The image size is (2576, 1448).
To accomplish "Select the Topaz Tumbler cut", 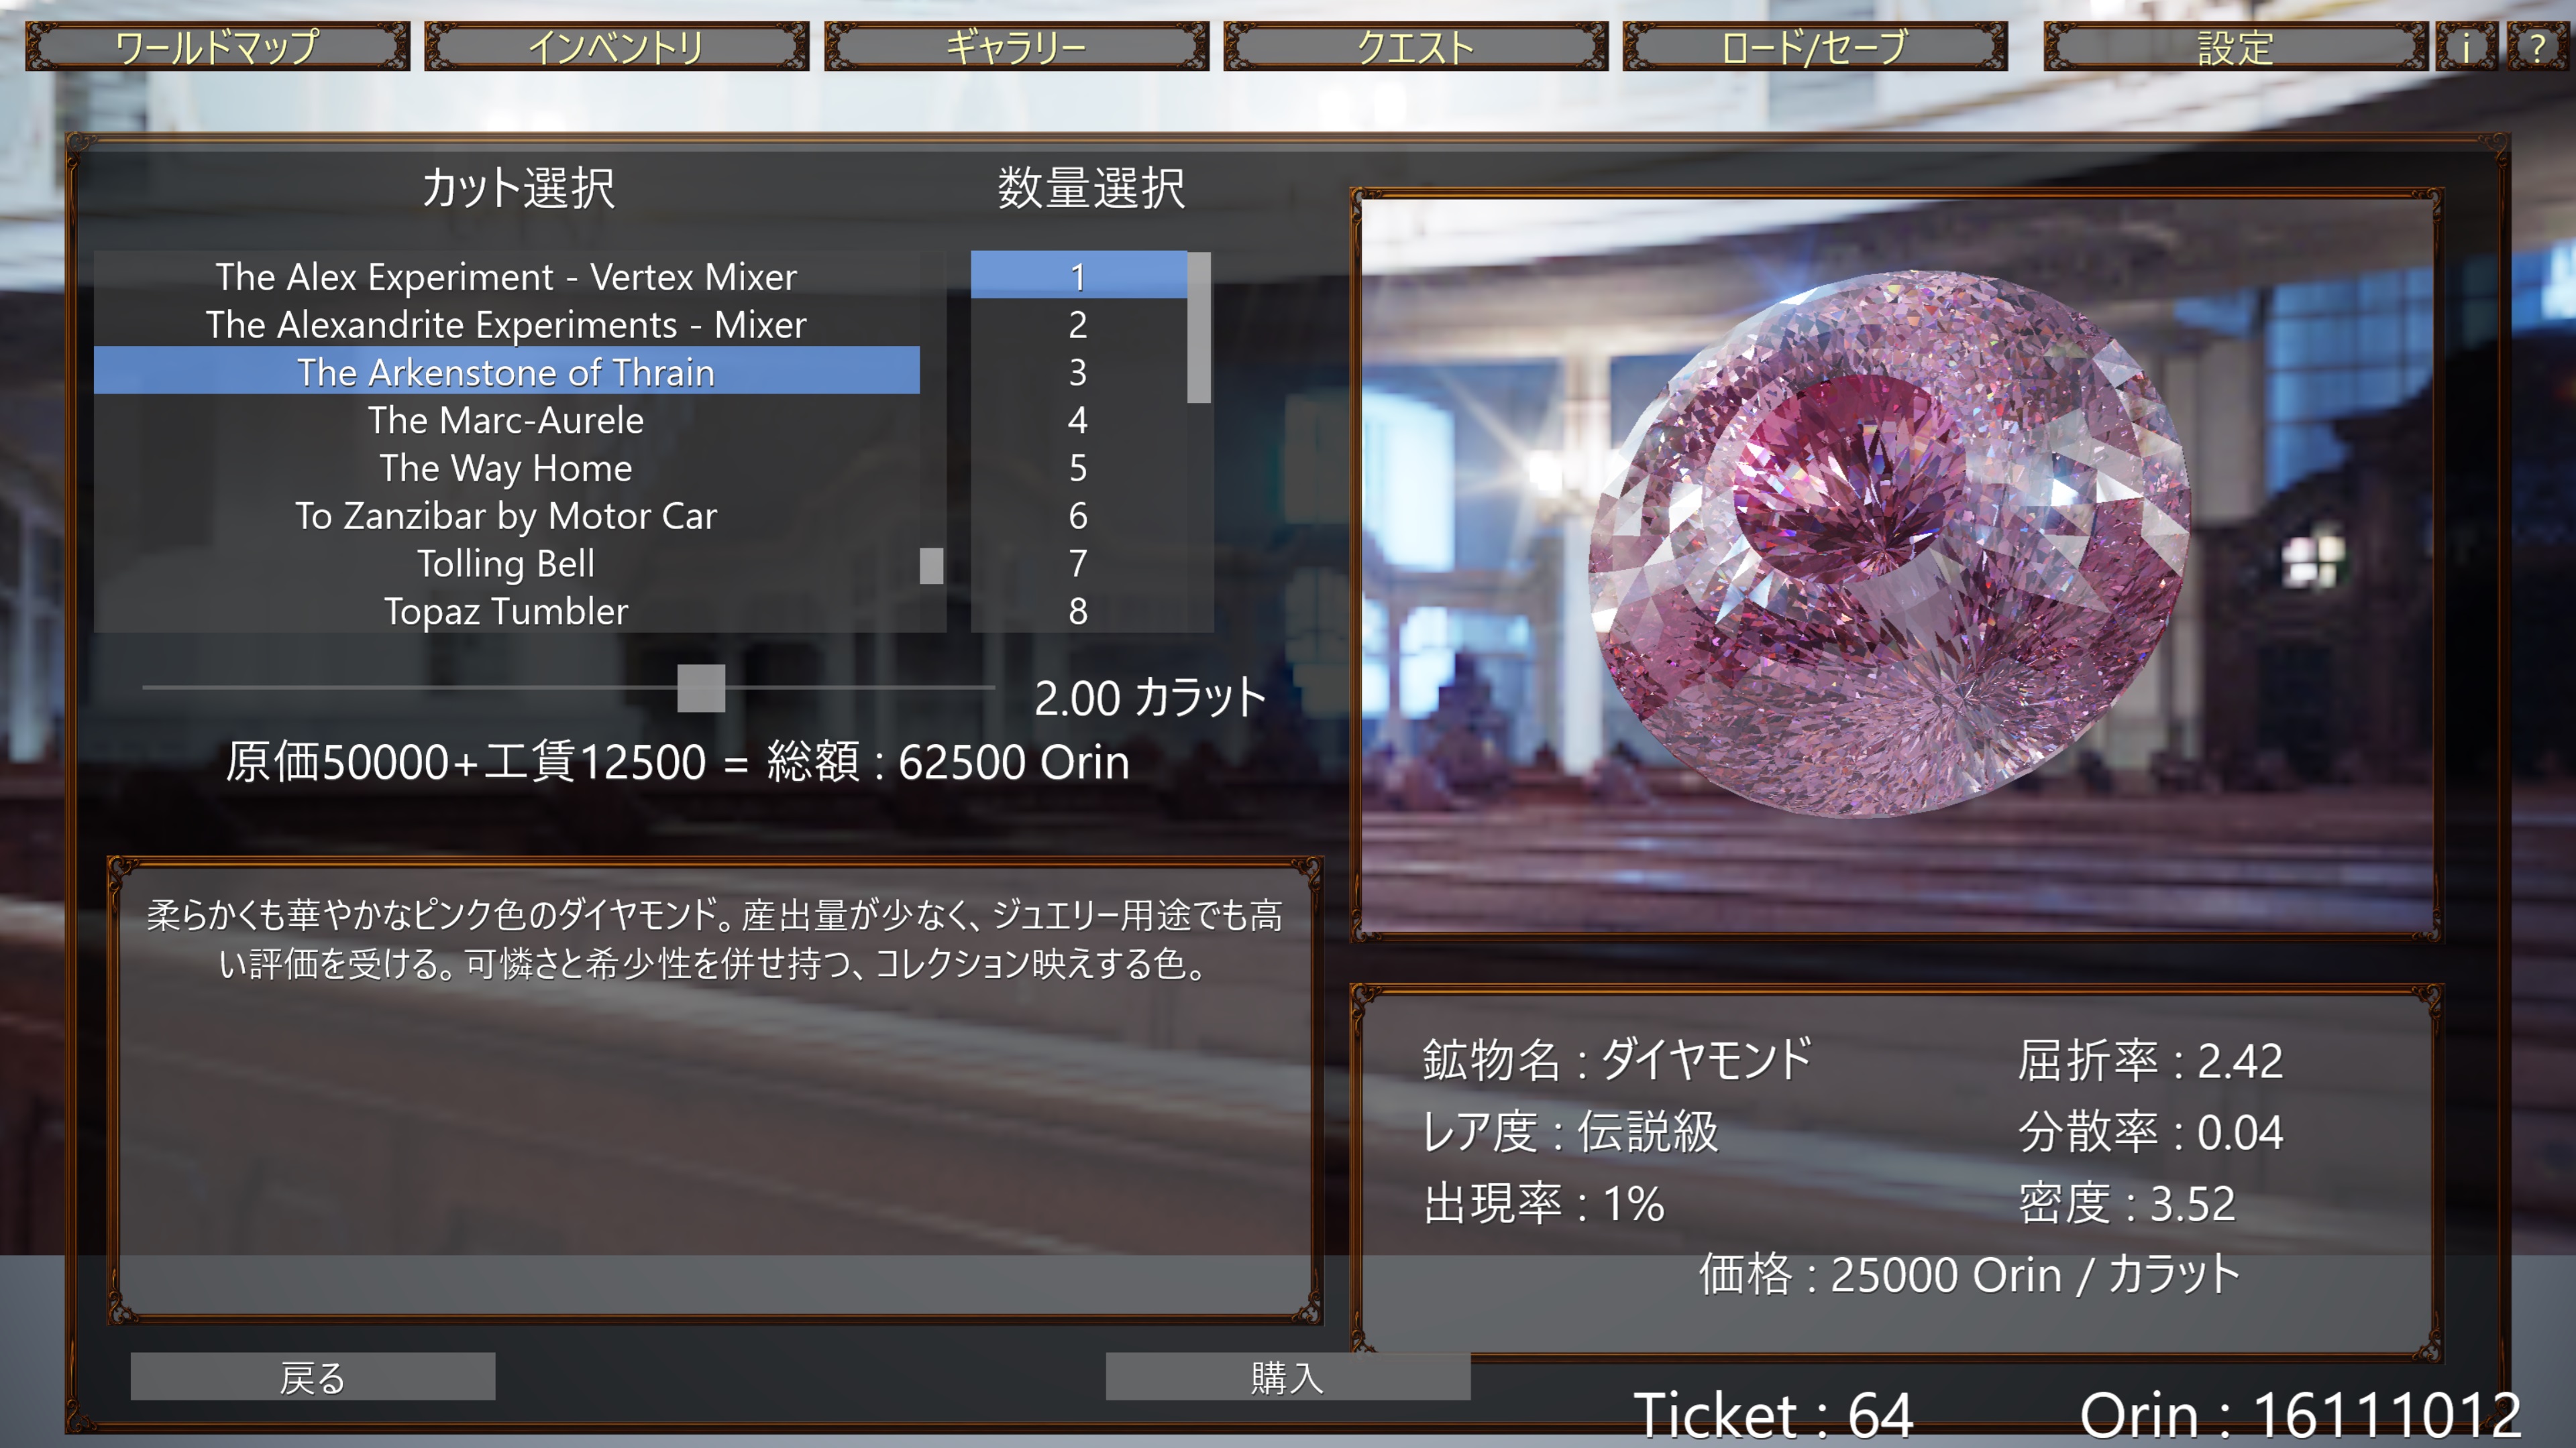I will point(505,611).
